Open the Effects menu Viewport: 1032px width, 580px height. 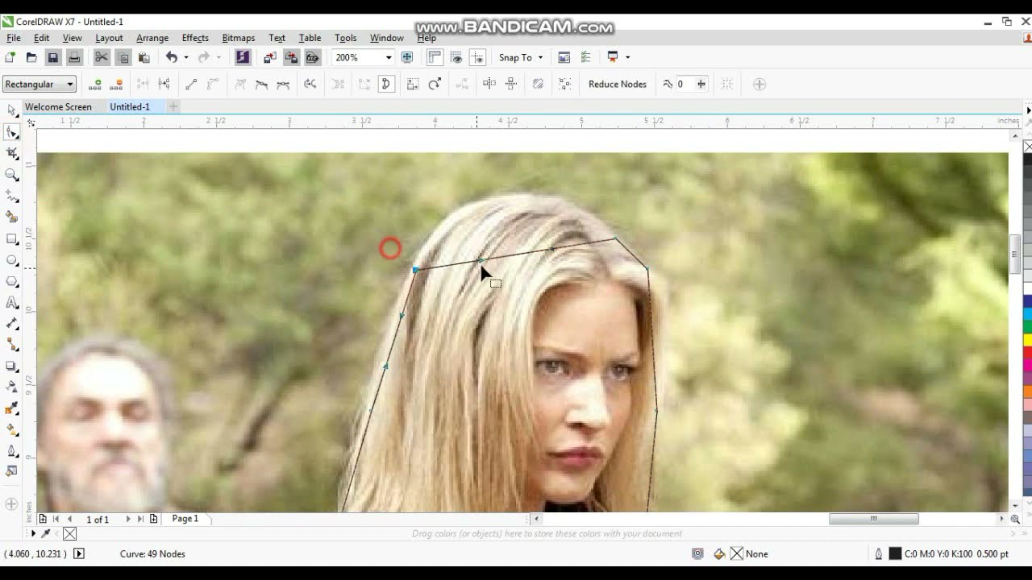point(195,38)
